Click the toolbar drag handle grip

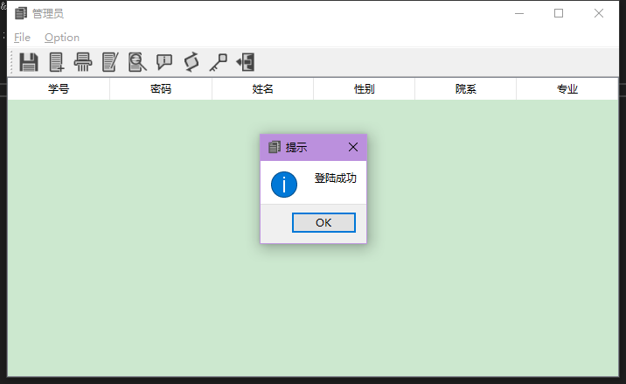pyautogui.click(x=11, y=62)
